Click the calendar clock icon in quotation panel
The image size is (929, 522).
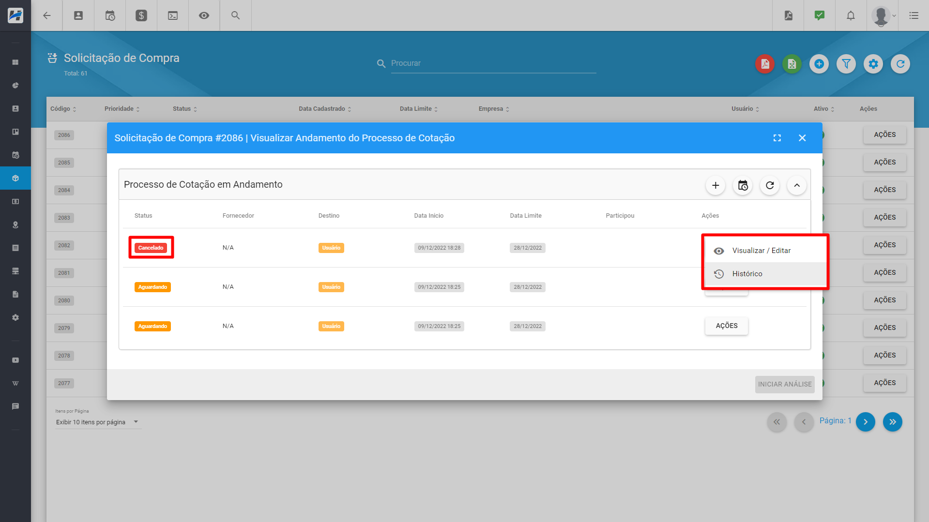[x=742, y=185]
